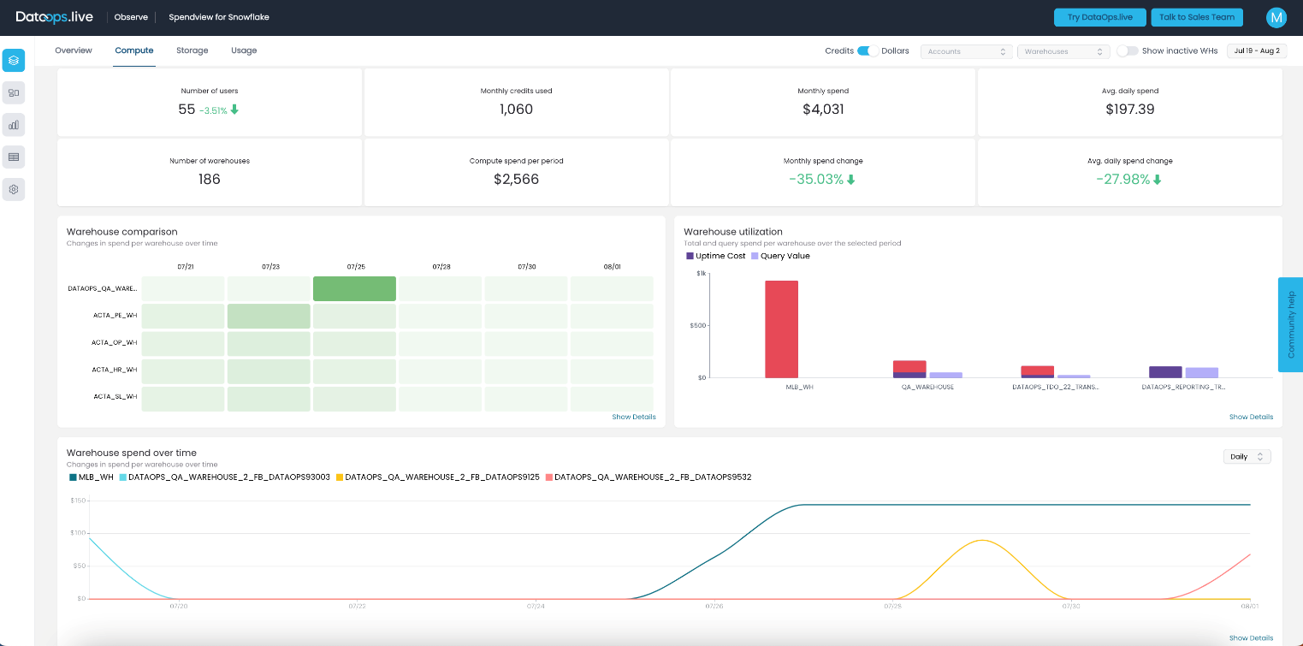This screenshot has height=646, width=1303.
Task: Click the down arrow beside -27.98% daily change
Action: 1158,180
